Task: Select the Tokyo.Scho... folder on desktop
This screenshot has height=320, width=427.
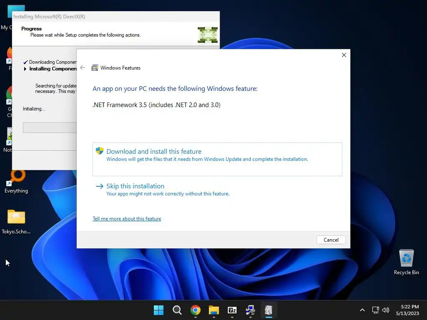Action: coord(16,222)
